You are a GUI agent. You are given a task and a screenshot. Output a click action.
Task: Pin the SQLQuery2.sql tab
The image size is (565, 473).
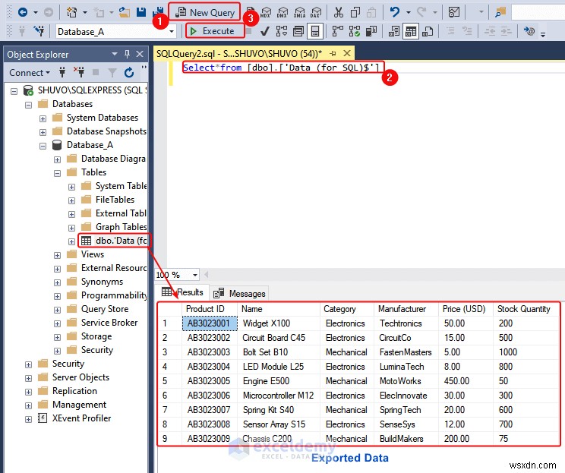click(x=333, y=54)
